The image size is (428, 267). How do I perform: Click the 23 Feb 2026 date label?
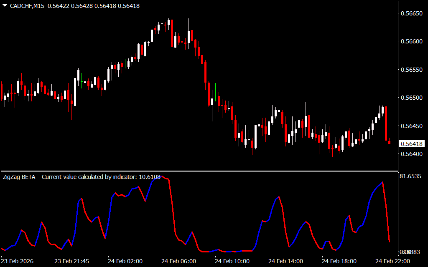point(18,261)
